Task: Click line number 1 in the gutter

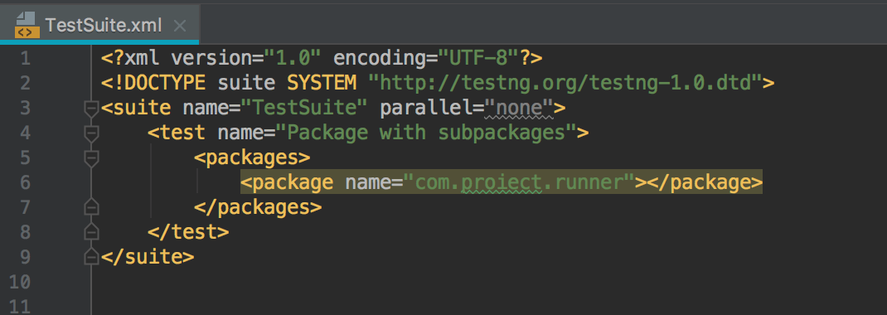Action: click(24, 58)
